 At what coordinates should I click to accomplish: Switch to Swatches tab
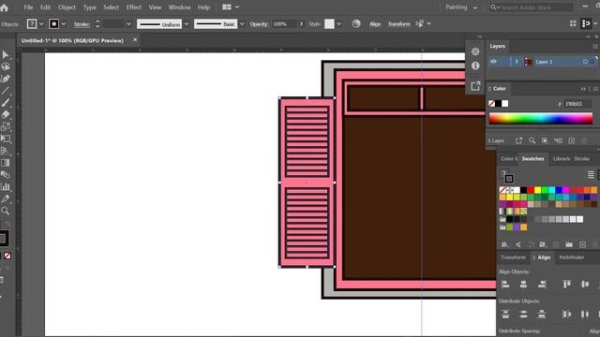[532, 158]
